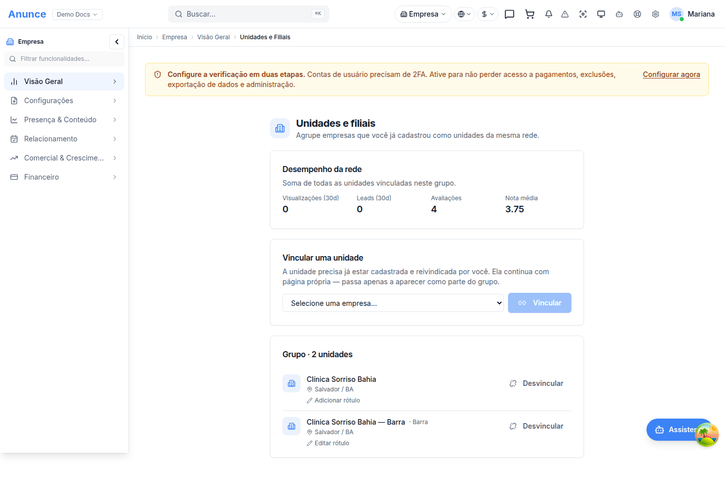Open the Selecione uma empresa dropdown
This screenshot has height=486, width=725.
click(x=393, y=303)
